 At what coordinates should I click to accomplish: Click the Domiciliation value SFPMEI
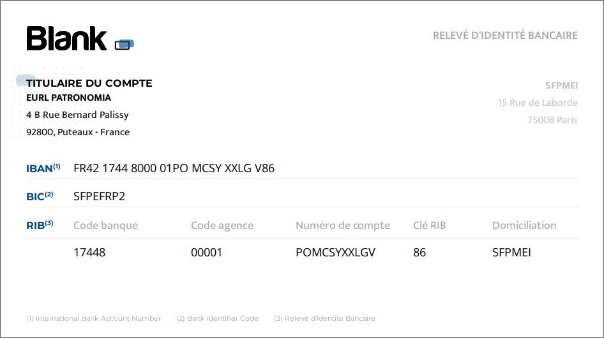click(x=511, y=253)
